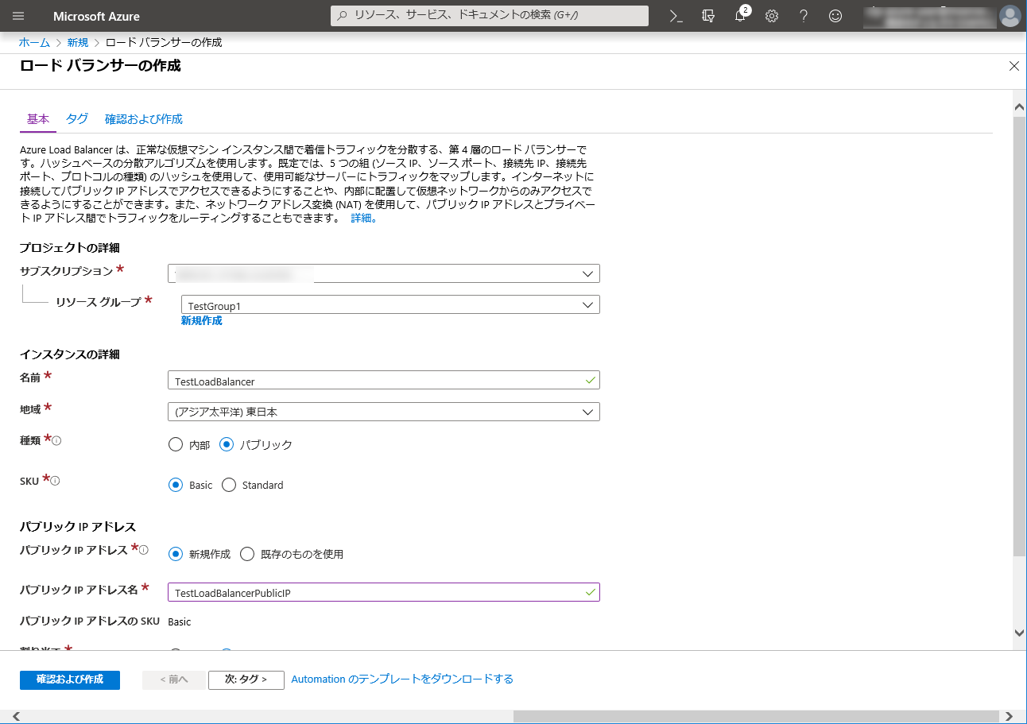This screenshot has height=724, width=1027.
Task: Choose the Standard SKU option
Action: coord(229,485)
